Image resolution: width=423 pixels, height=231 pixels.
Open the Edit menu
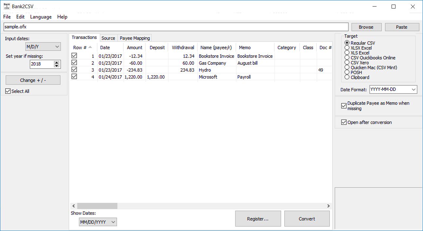pos(20,17)
